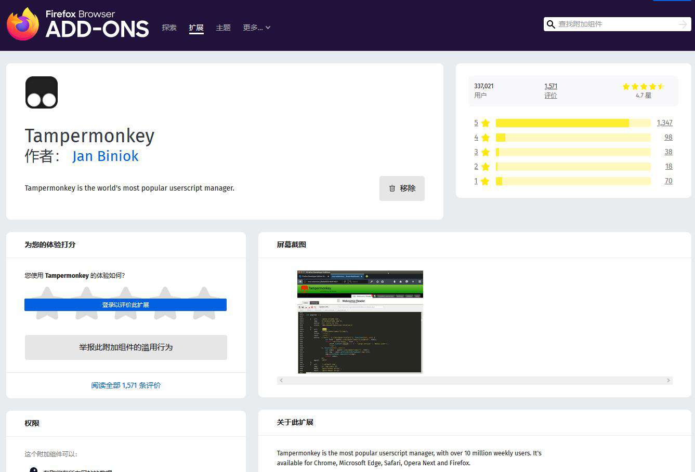Click the 权限 section heading
695x472 pixels.
tap(32, 423)
